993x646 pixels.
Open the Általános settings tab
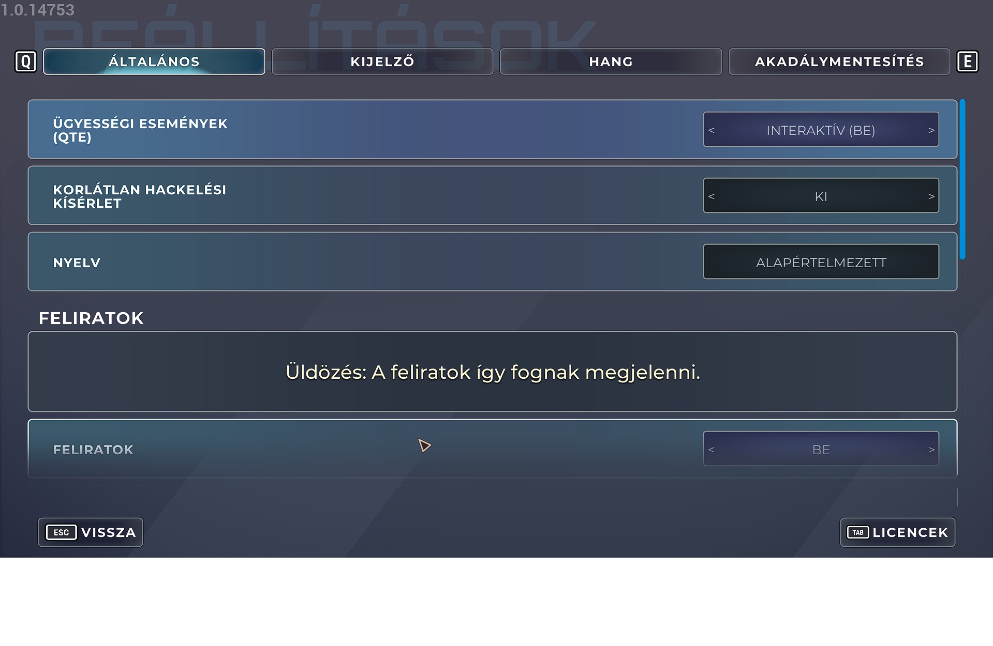(x=154, y=61)
